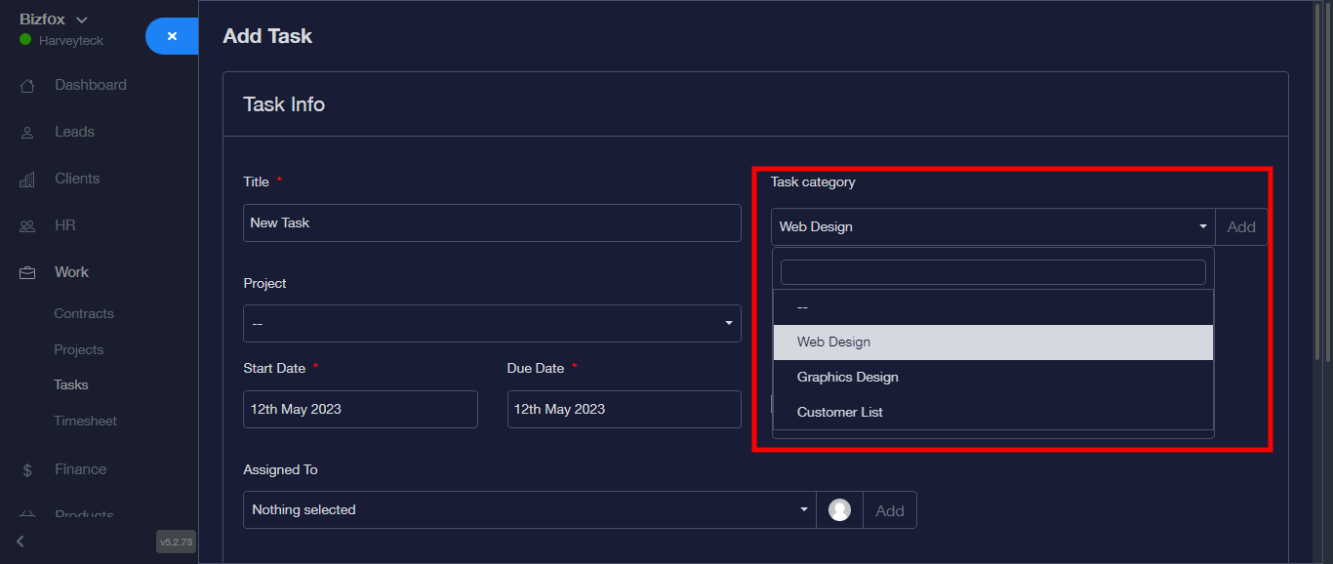
Task: Click Add button next to Task category
Action: (1240, 227)
